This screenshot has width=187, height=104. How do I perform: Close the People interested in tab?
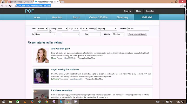click(58, 2)
